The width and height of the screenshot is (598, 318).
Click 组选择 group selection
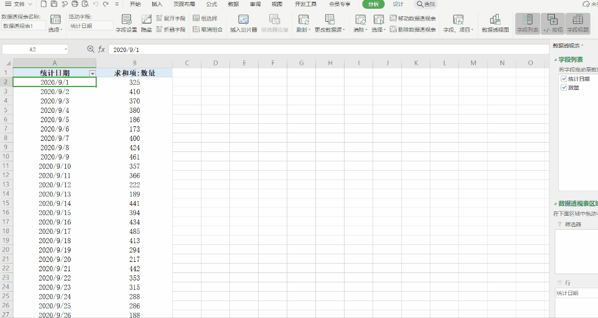pyautogui.click(x=205, y=18)
